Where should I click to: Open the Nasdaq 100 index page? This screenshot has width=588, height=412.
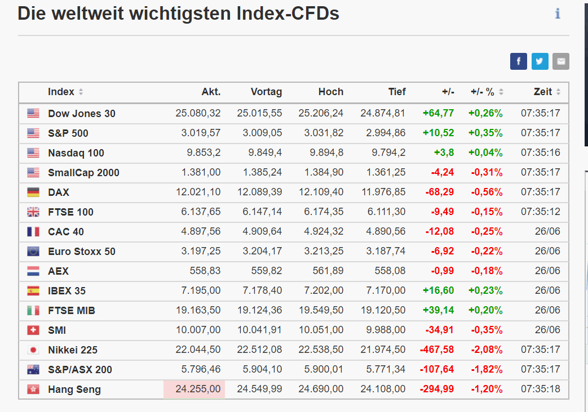[x=76, y=153]
